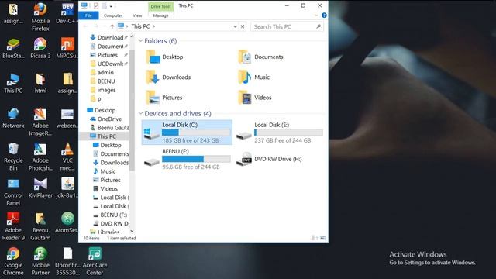Open the address bar history dropdown

coord(235,26)
